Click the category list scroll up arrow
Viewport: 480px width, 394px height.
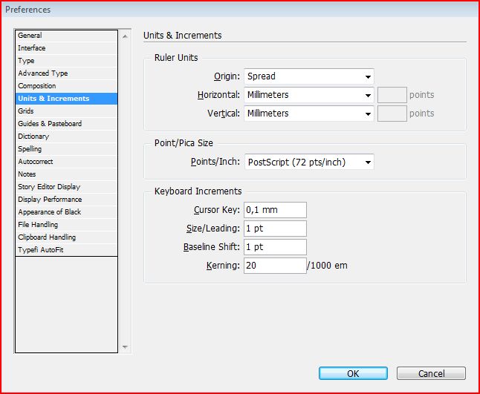(x=125, y=36)
